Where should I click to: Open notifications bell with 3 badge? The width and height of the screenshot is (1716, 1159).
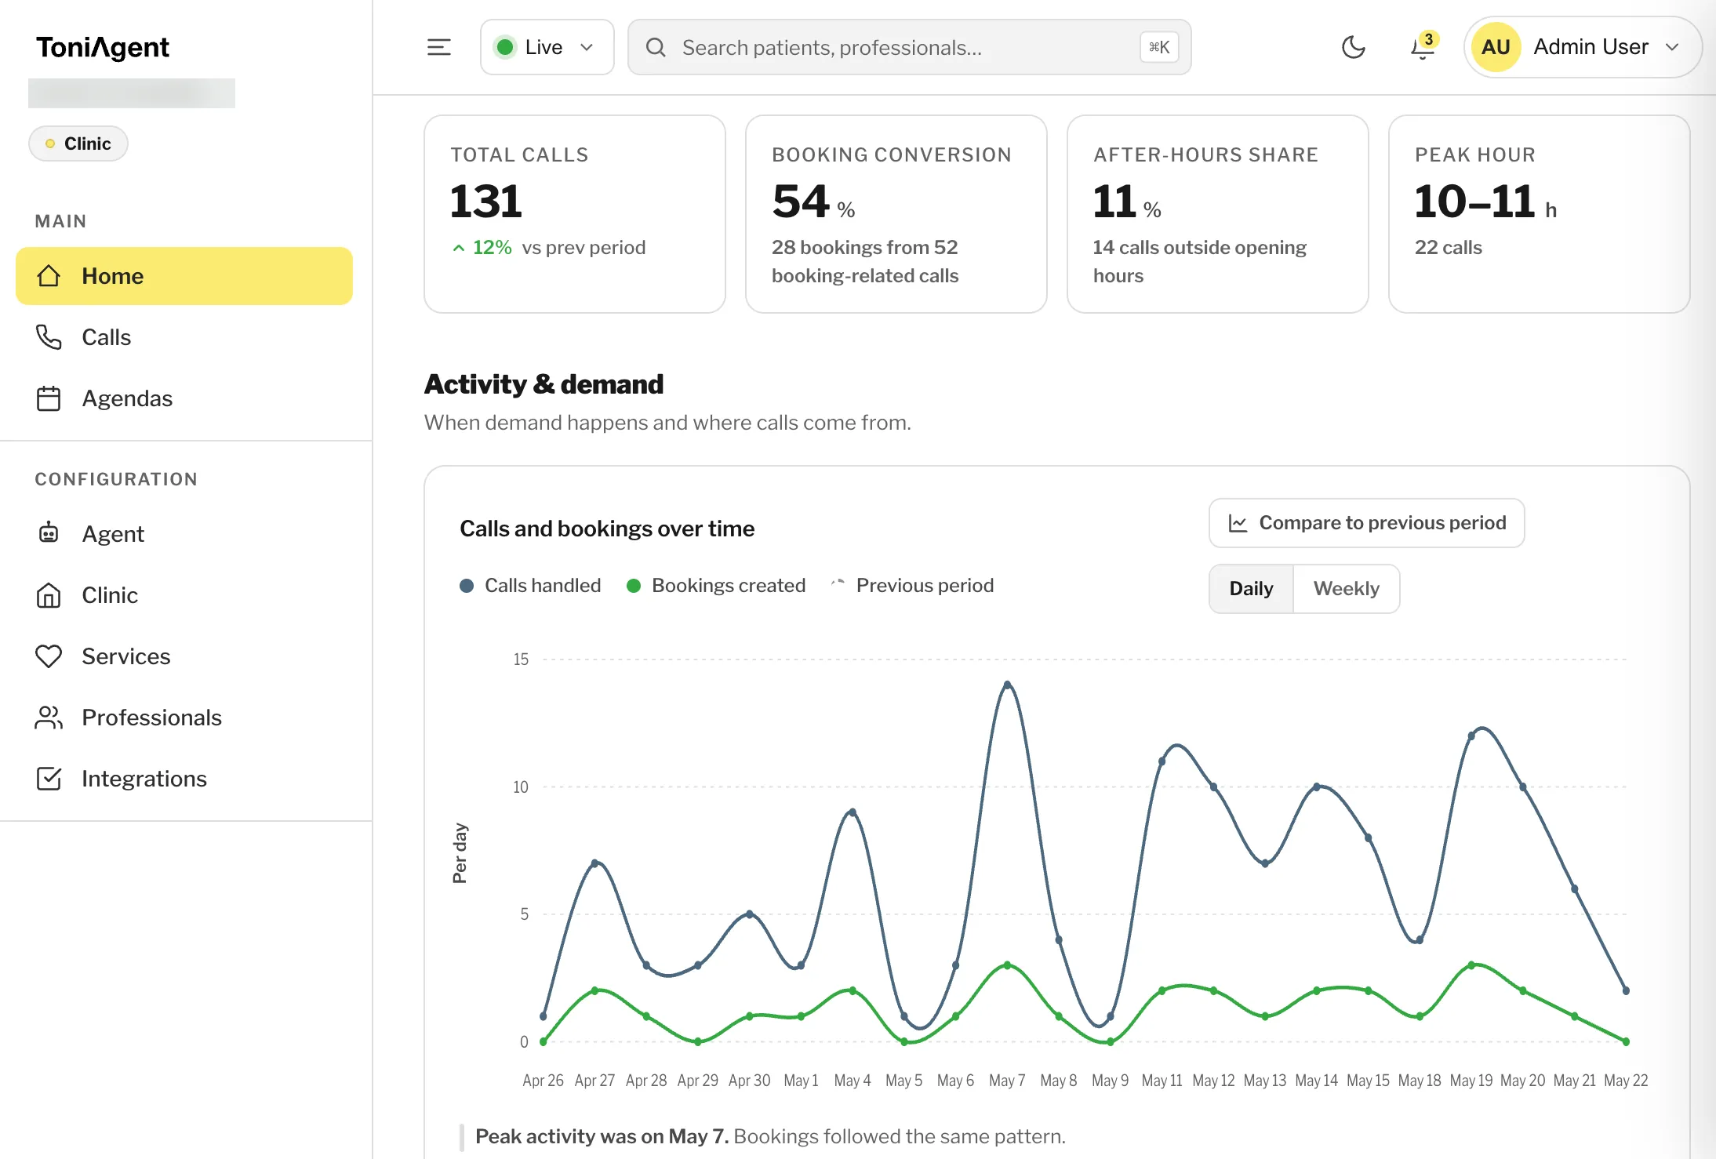1423,47
